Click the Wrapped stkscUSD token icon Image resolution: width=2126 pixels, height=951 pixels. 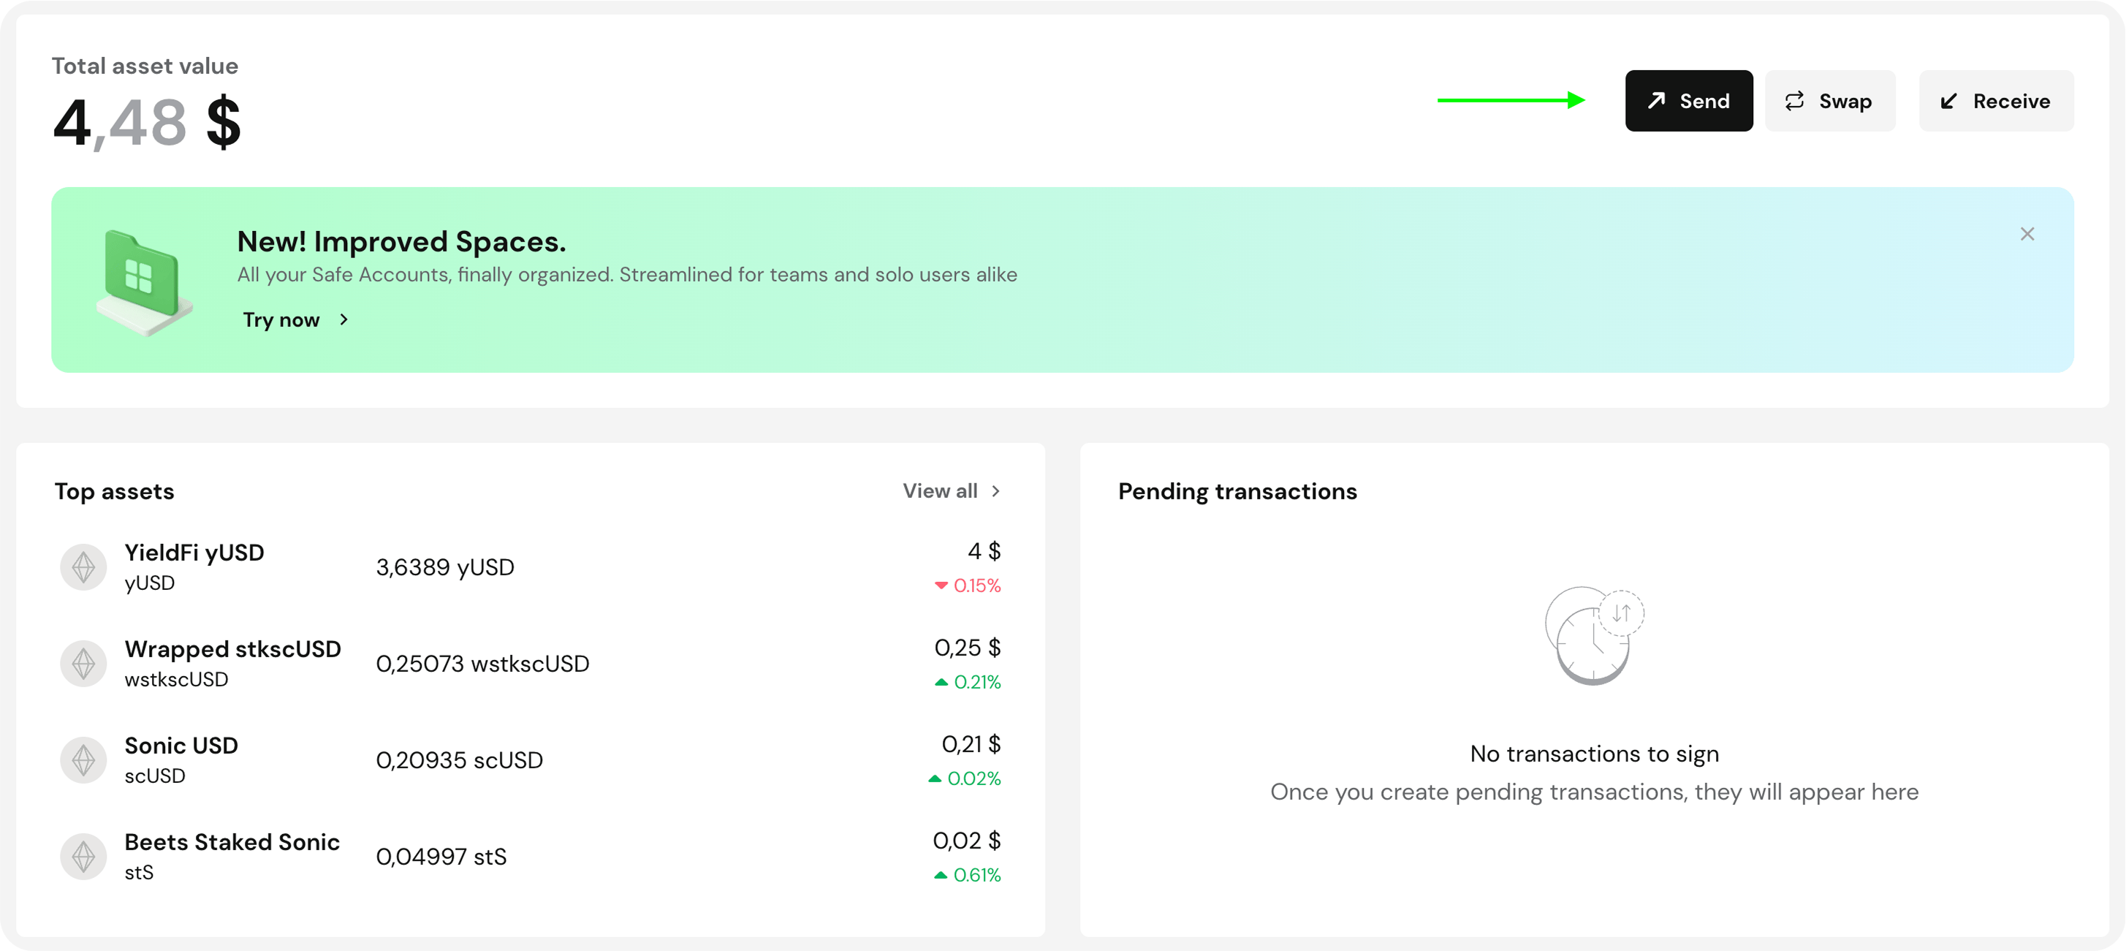point(83,664)
